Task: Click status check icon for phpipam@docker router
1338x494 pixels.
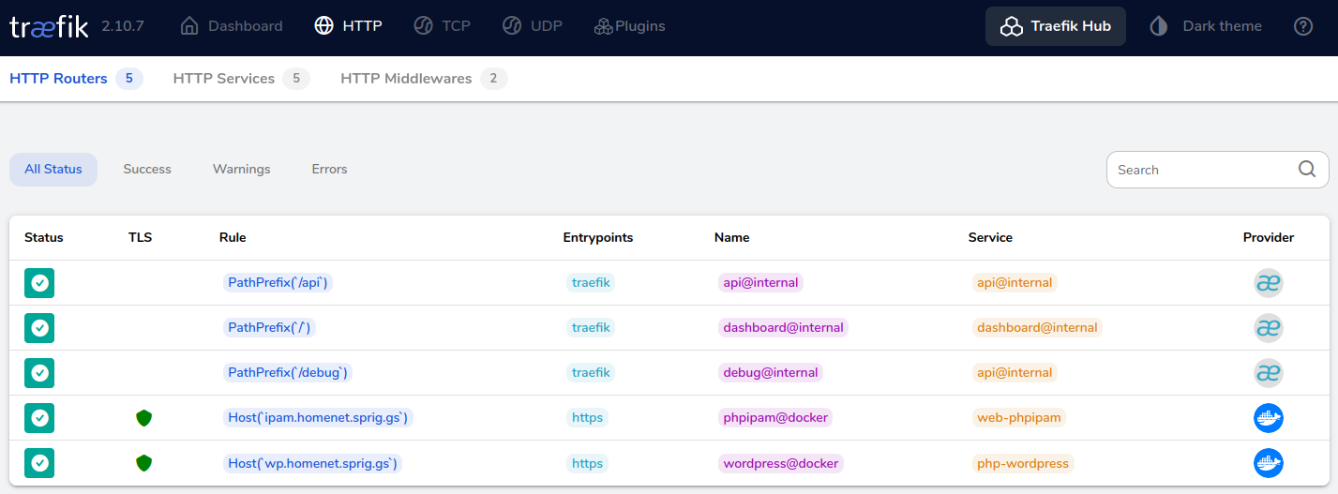Action: pyautogui.click(x=39, y=418)
